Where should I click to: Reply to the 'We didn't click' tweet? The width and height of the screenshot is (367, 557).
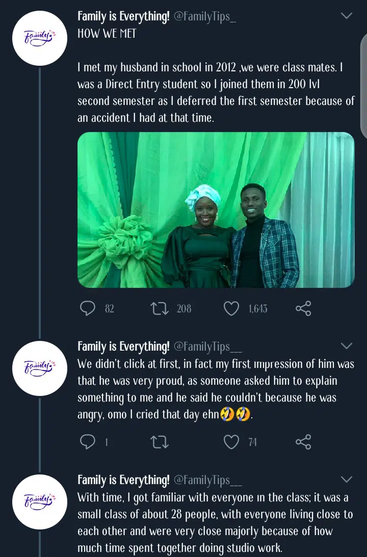coord(88,442)
